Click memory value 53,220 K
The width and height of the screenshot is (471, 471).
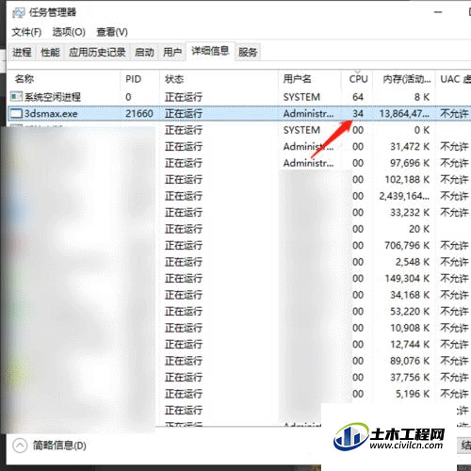[410, 311]
